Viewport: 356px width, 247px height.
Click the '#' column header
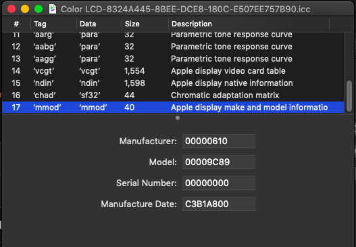16,24
